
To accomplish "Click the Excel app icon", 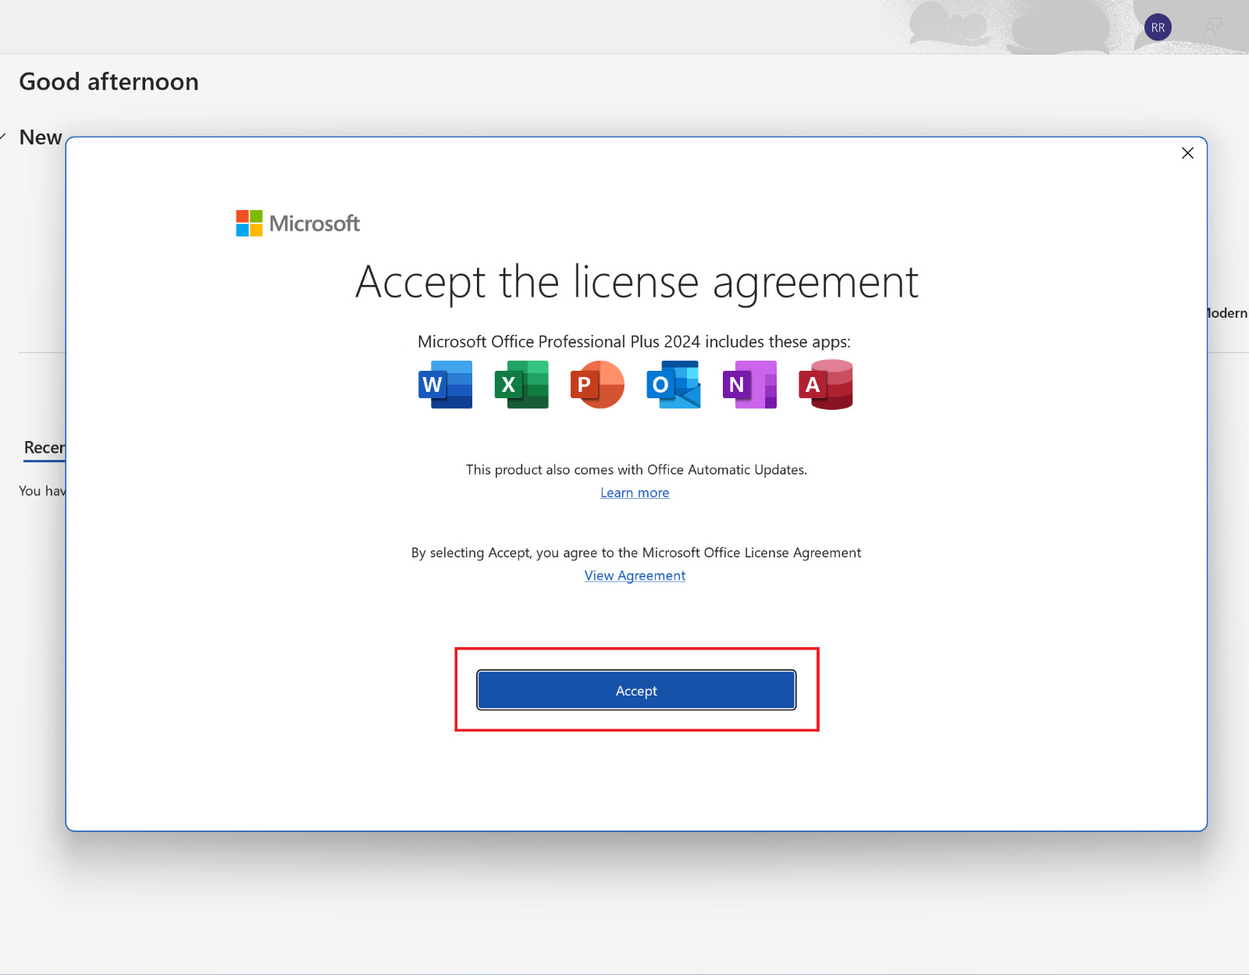I will click(x=521, y=384).
